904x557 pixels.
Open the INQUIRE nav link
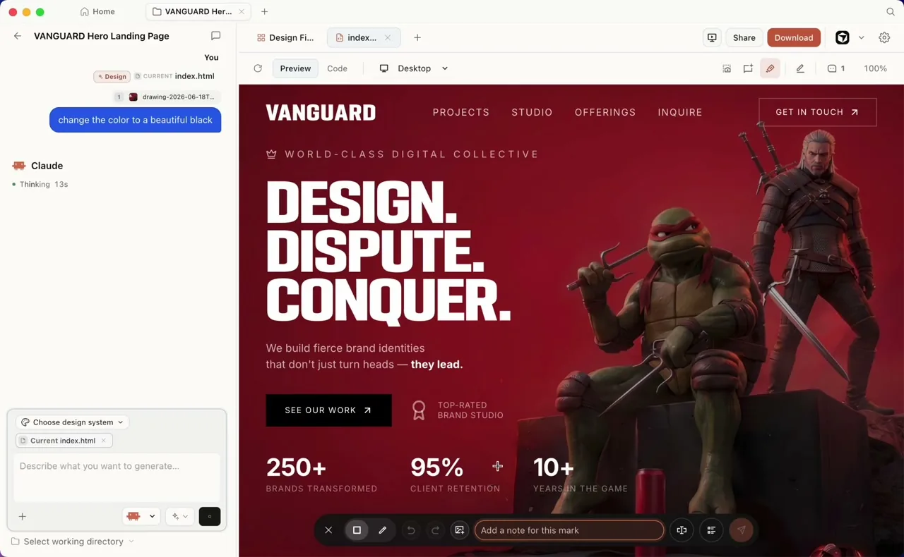680,112
